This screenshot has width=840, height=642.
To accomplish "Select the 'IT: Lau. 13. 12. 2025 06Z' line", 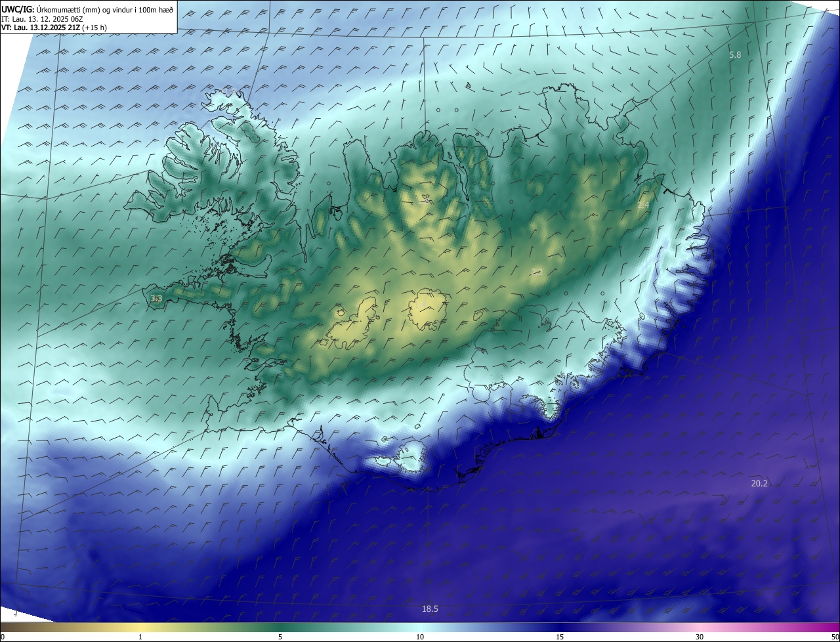I will (43, 18).
